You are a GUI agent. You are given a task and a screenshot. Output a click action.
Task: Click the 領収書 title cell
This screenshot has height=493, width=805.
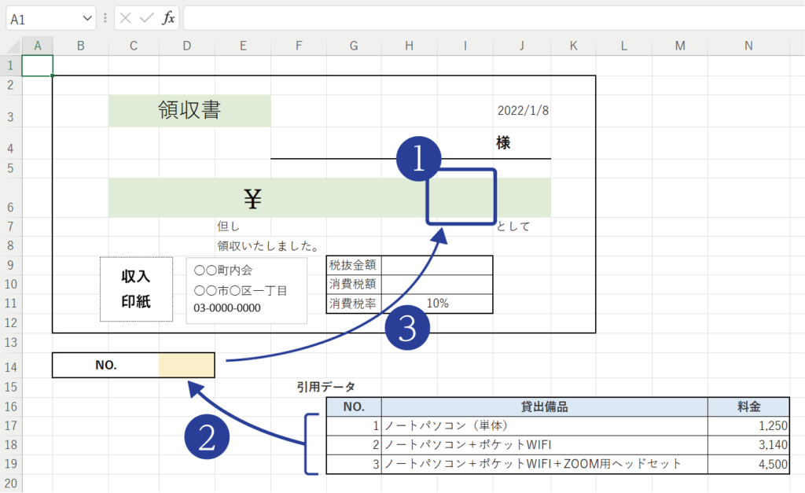pyautogui.click(x=189, y=111)
